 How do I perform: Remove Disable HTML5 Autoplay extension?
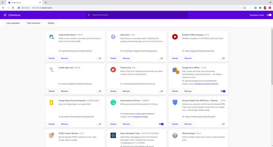[x=188, y=58]
